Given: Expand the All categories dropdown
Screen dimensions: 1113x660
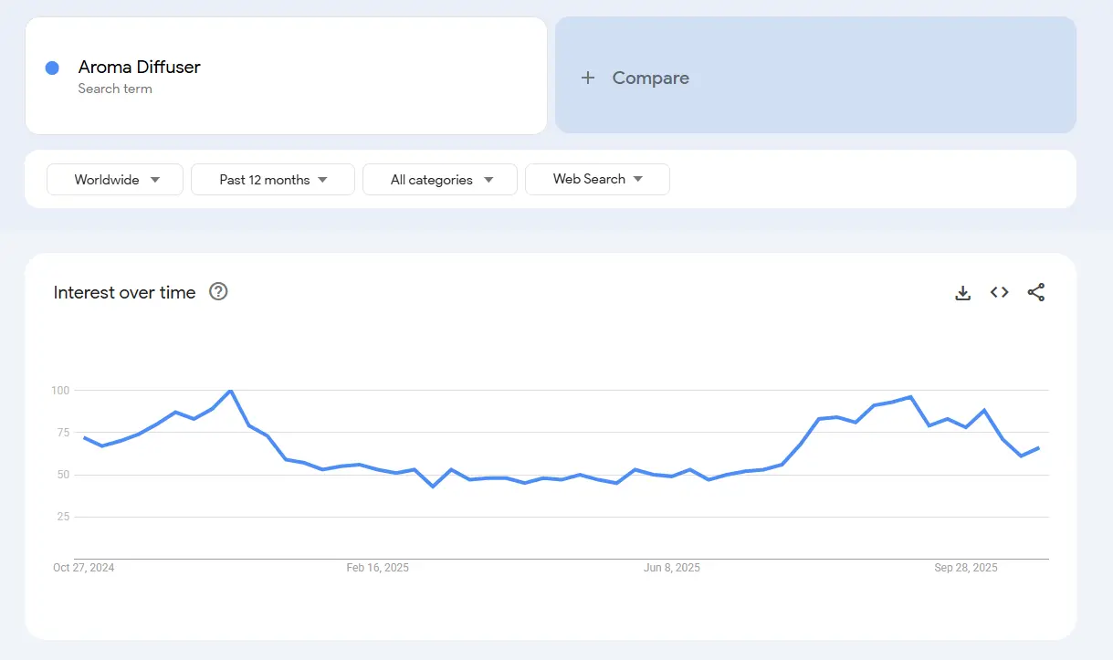Looking at the screenshot, I should 439,179.
